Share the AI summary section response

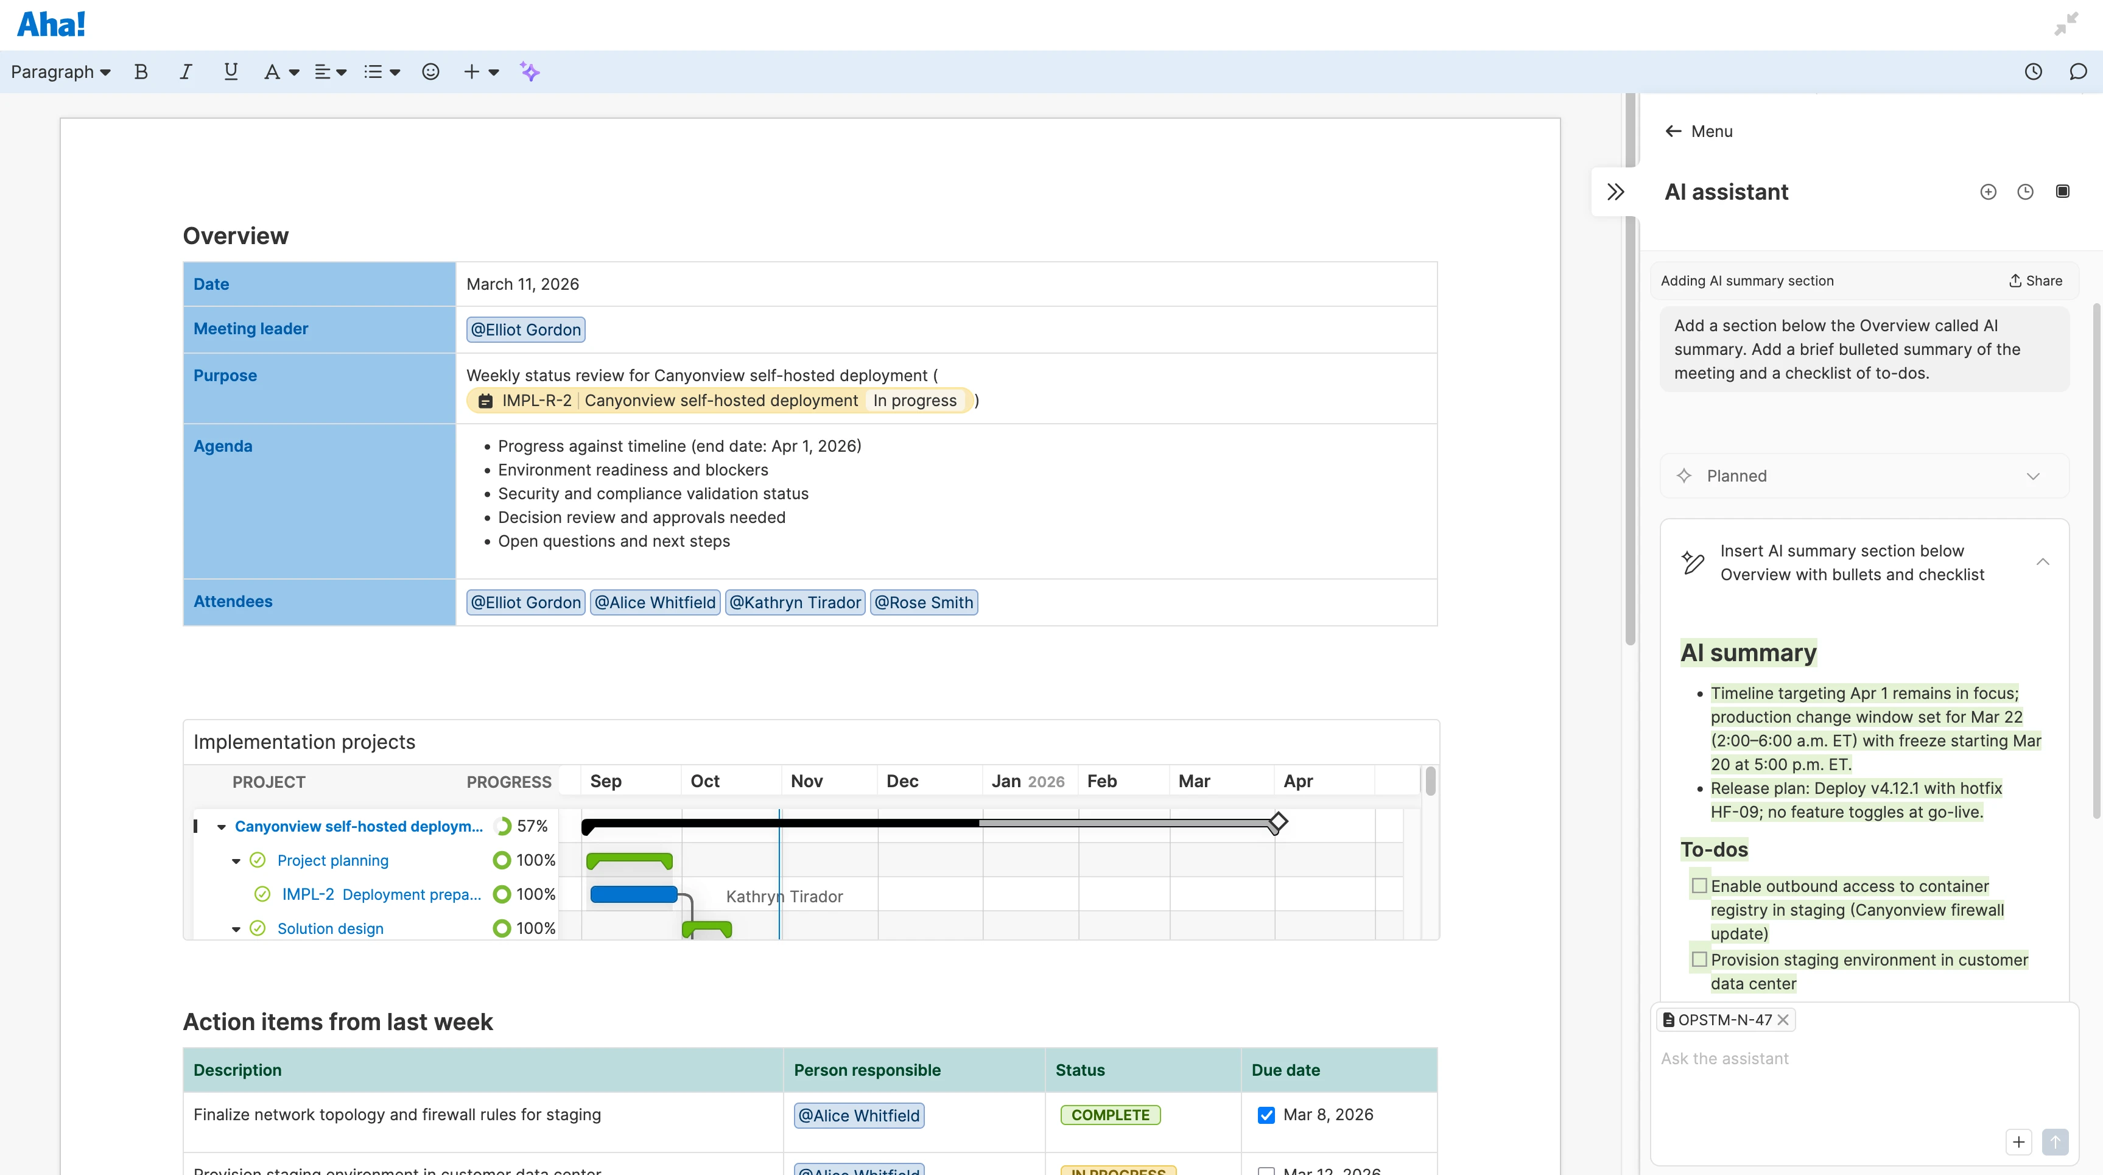pyautogui.click(x=2034, y=280)
